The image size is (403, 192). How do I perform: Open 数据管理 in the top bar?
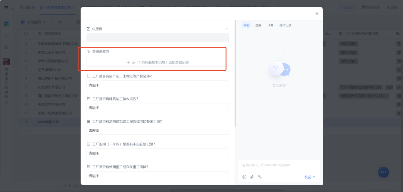(x=371, y=7)
